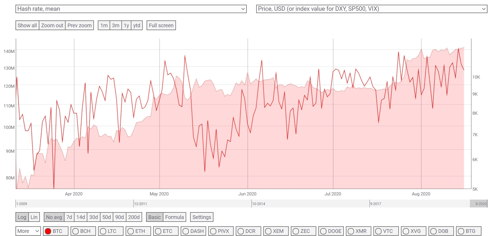Toggle the XEM coin series
This screenshot has width=488, height=236.
[276, 231]
